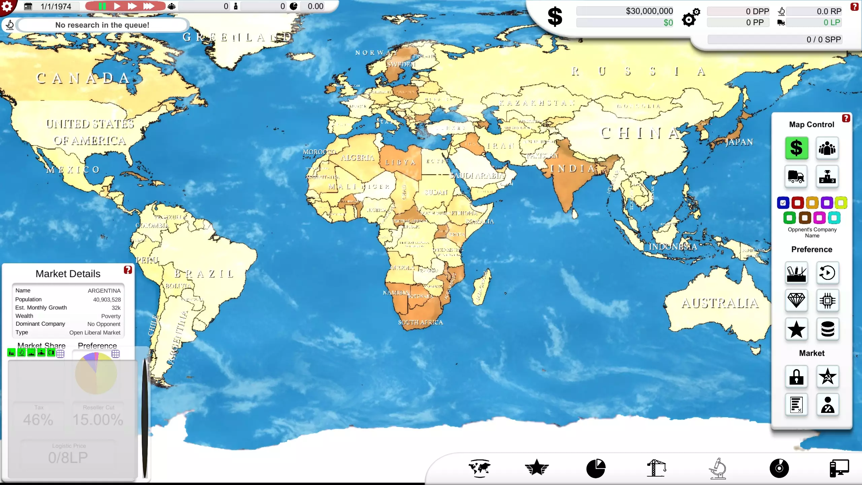Enable the cyan opponent company checkbox

pyautogui.click(x=834, y=218)
